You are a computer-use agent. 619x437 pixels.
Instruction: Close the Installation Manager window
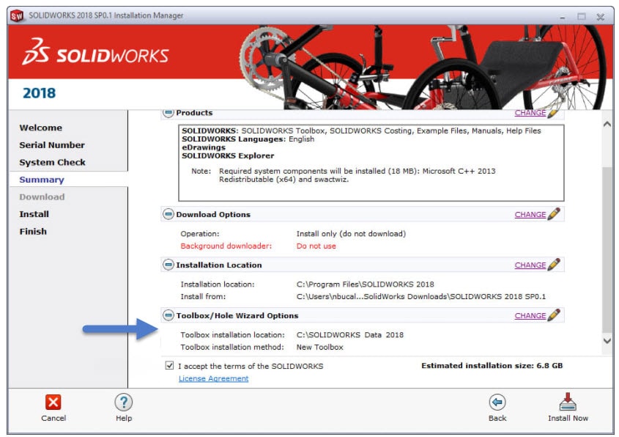[600, 17]
